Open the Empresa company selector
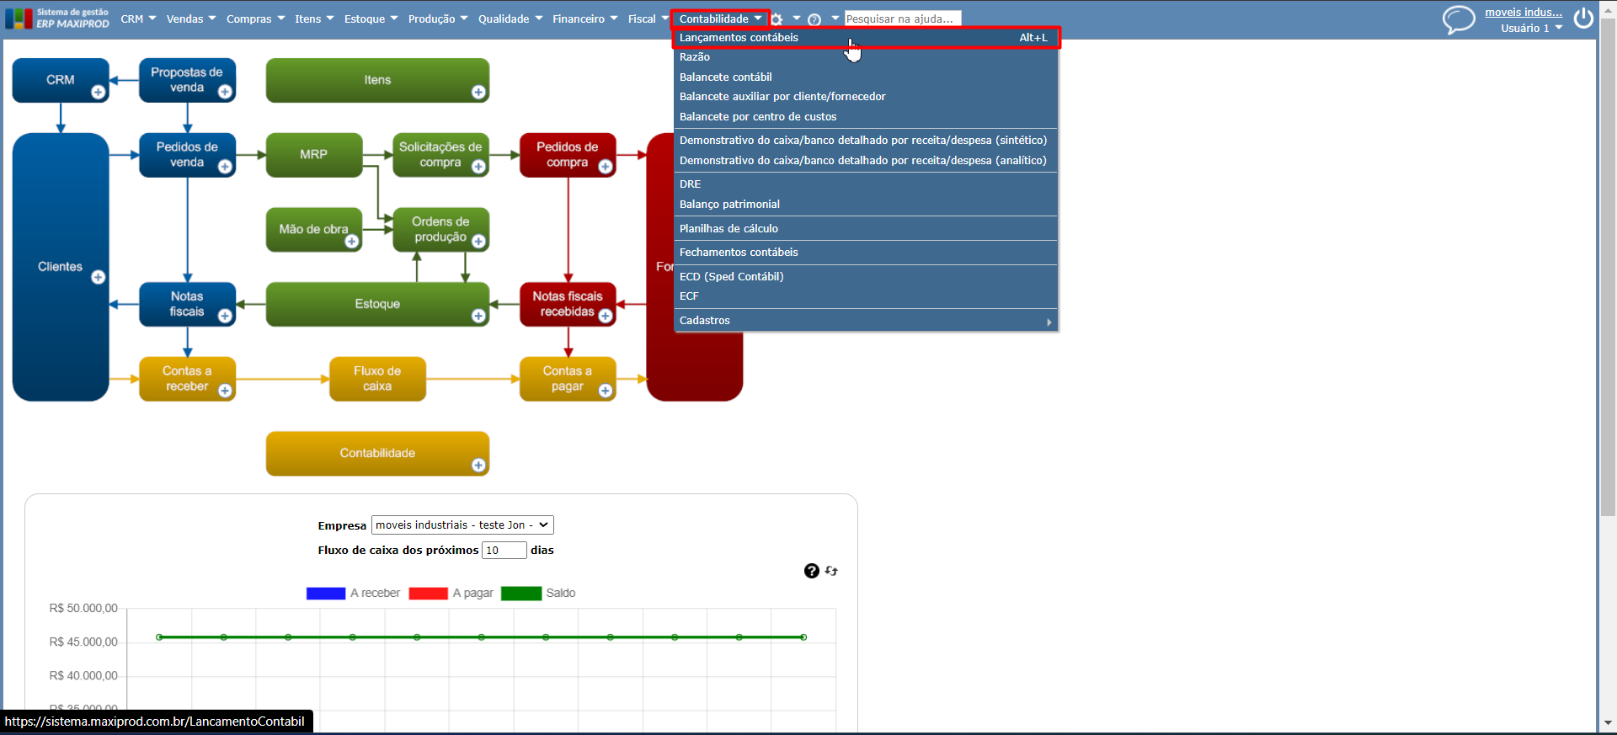The image size is (1617, 735). (x=462, y=525)
